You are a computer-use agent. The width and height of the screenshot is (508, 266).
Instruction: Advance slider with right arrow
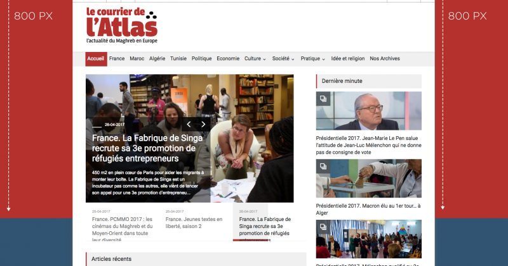click(203, 124)
